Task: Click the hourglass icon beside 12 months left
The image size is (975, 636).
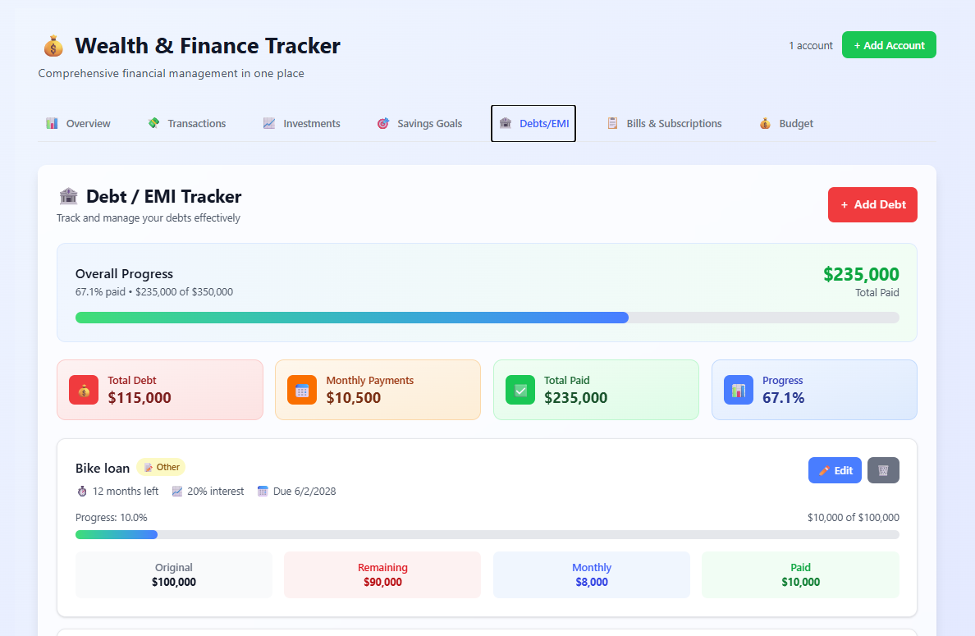Action: 81,491
